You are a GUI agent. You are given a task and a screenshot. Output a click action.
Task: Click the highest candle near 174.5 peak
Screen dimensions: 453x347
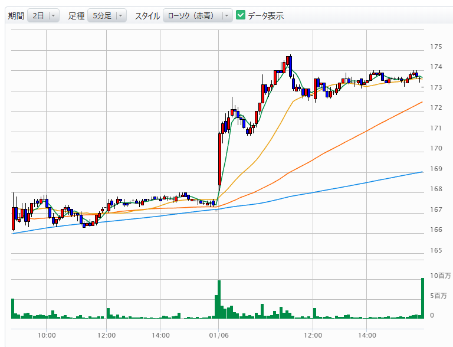point(290,64)
